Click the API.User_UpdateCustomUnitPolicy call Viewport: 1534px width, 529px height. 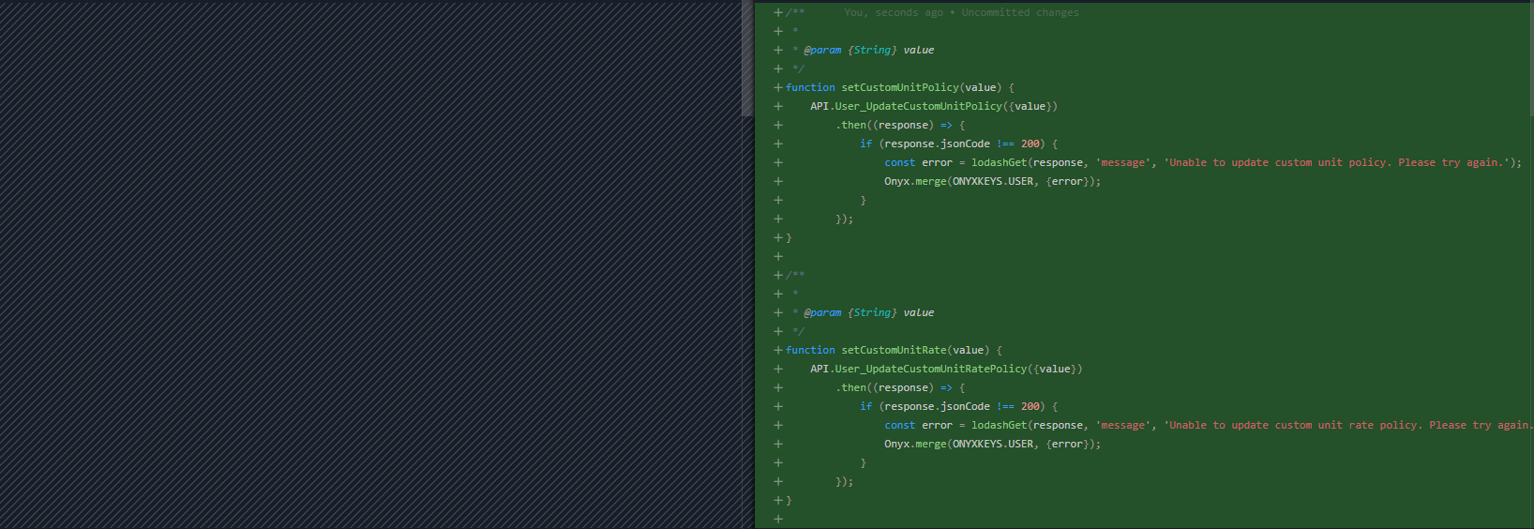point(934,106)
